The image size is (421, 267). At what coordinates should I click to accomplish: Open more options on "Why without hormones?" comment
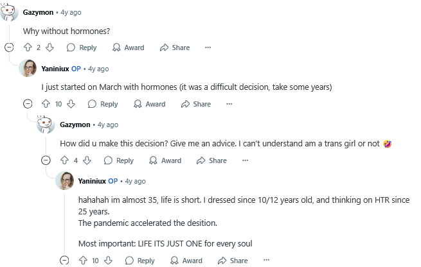(x=208, y=47)
